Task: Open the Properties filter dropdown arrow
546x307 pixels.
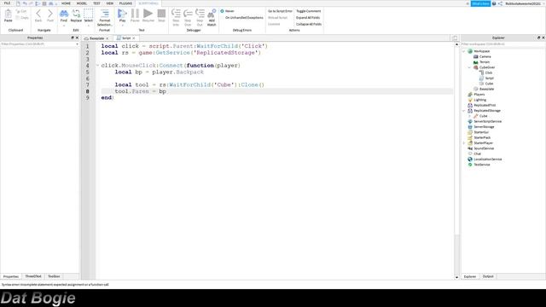Action: [x=77, y=44]
